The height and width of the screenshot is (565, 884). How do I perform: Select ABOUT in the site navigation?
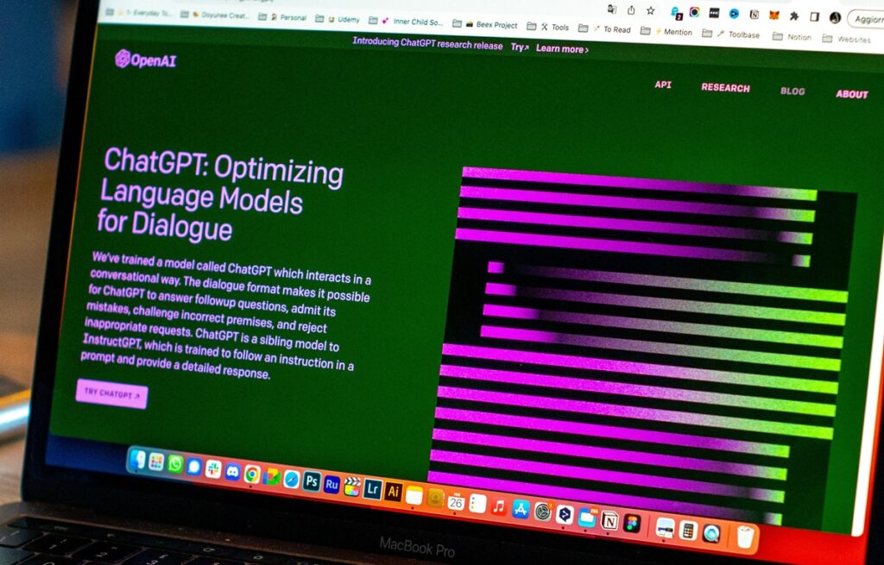click(851, 94)
